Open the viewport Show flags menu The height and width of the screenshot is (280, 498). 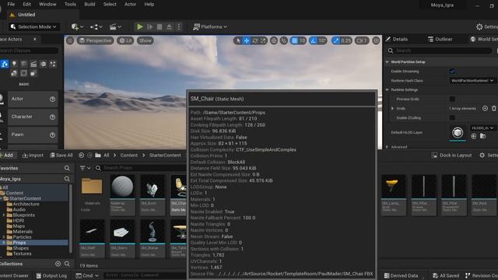(x=146, y=40)
